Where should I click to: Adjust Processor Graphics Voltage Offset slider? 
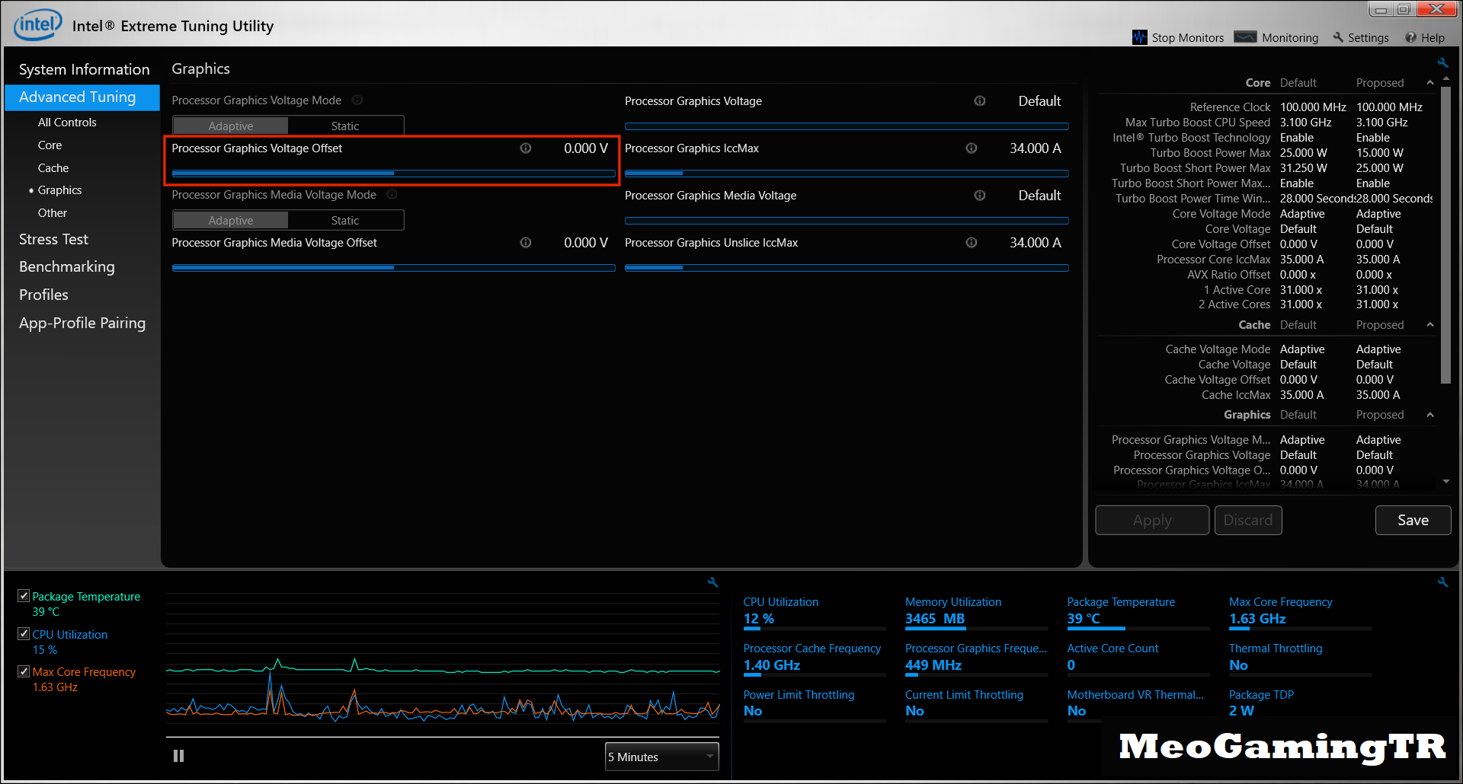[393, 174]
